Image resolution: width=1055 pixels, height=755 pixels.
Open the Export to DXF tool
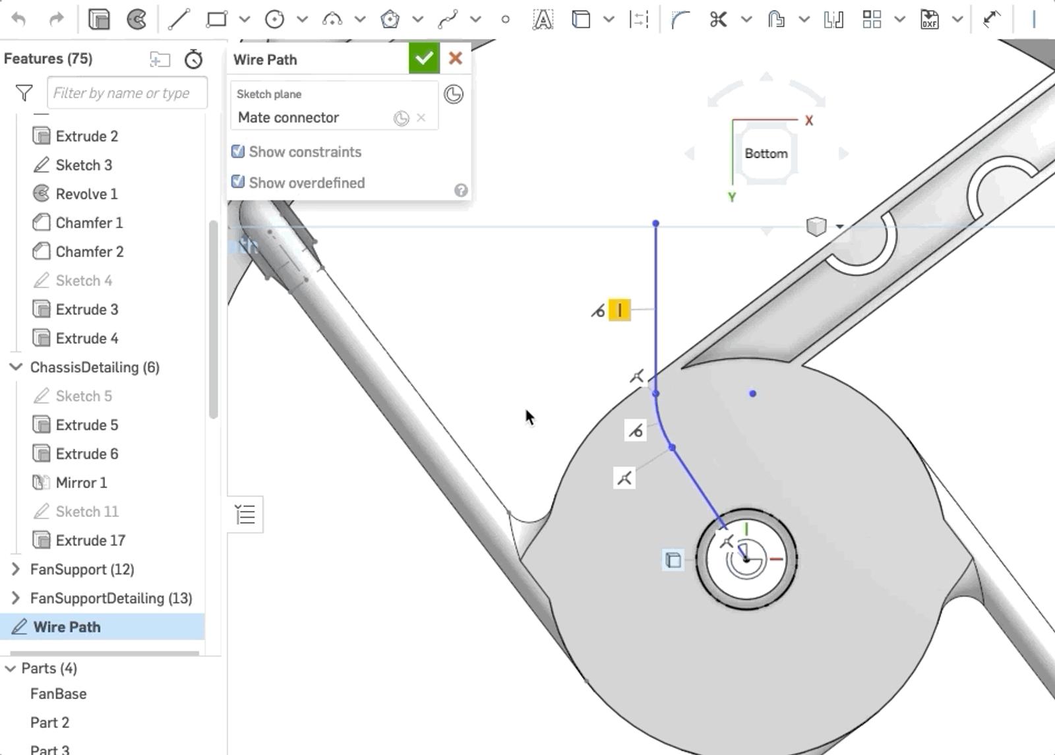[x=929, y=19]
